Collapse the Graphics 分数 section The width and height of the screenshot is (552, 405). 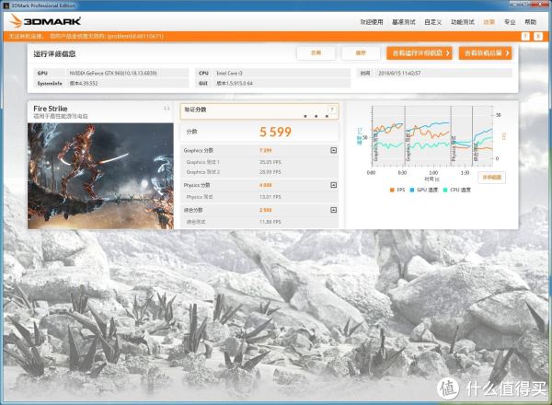pyautogui.click(x=333, y=150)
